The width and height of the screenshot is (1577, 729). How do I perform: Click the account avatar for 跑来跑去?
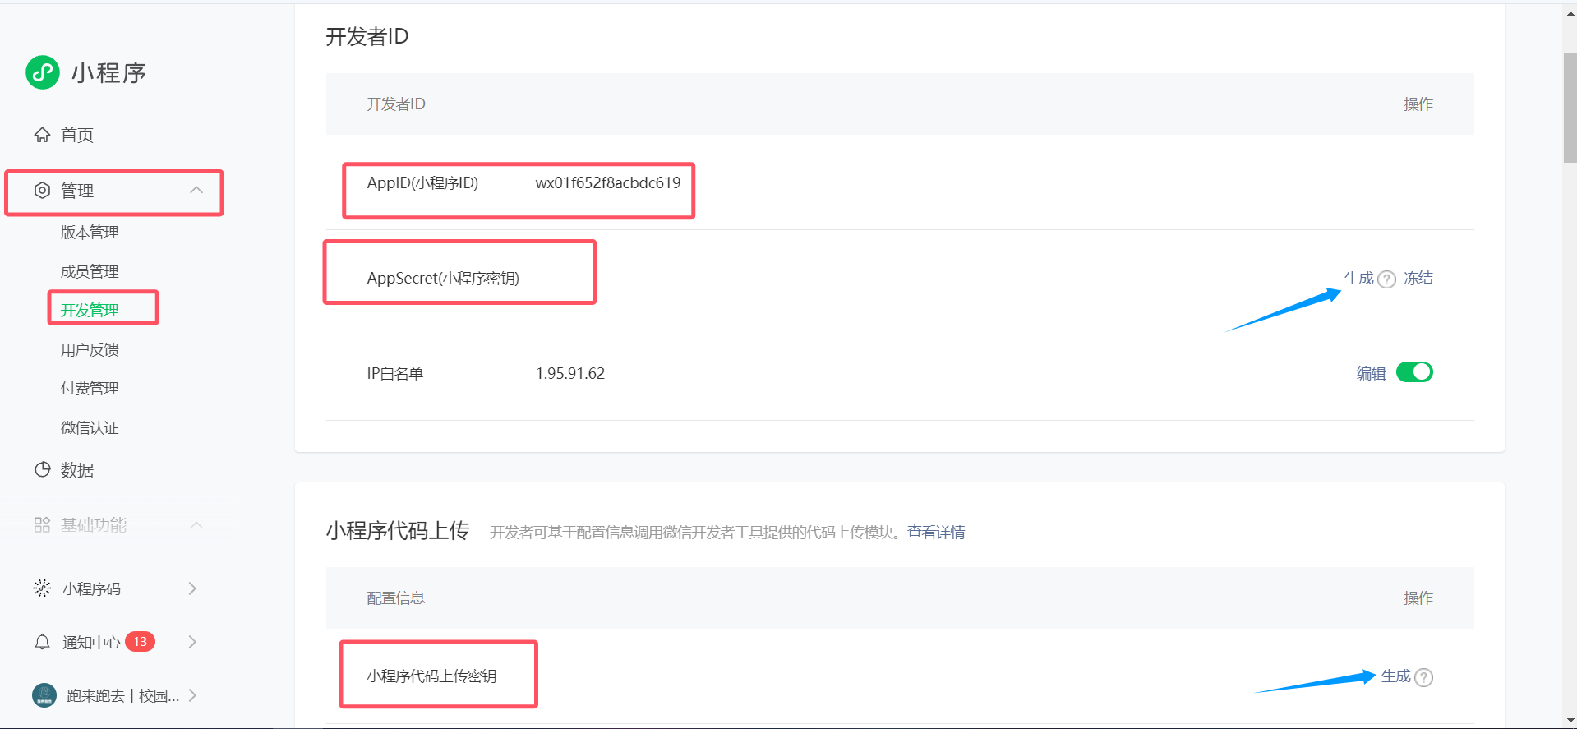click(44, 695)
